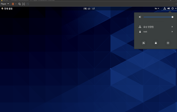Click the volume slider handle
177x112 pixels.
172,17
